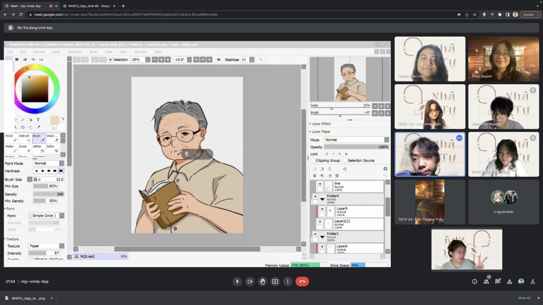Viewport: 543px width, 305px height.
Task: Open the layer blending Mode dropdown
Action: coord(353,140)
